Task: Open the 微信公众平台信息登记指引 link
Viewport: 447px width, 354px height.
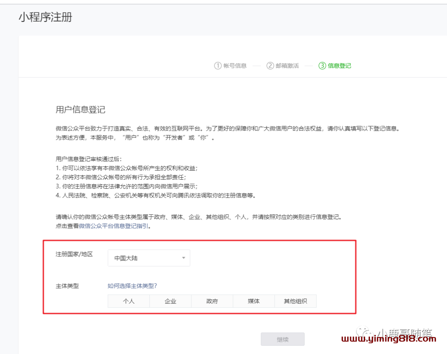Action: pyautogui.click(x=113, y=226)
